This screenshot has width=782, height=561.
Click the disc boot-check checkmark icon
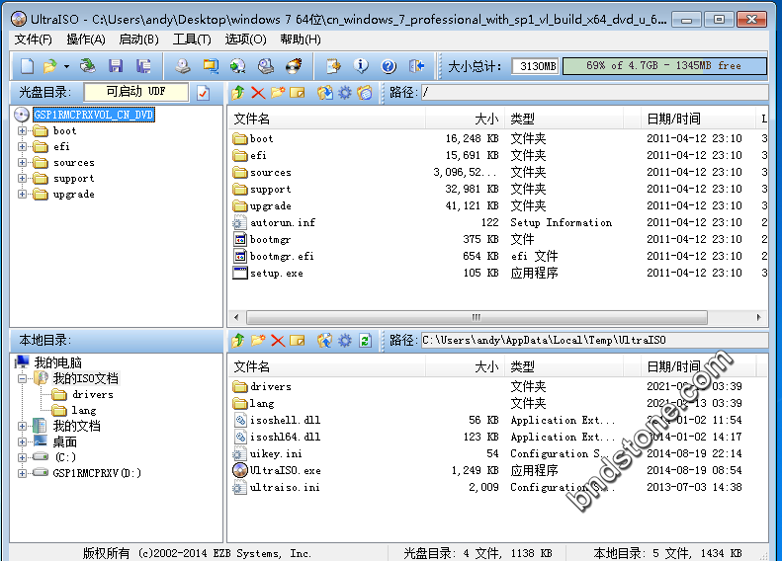[203, 93]
